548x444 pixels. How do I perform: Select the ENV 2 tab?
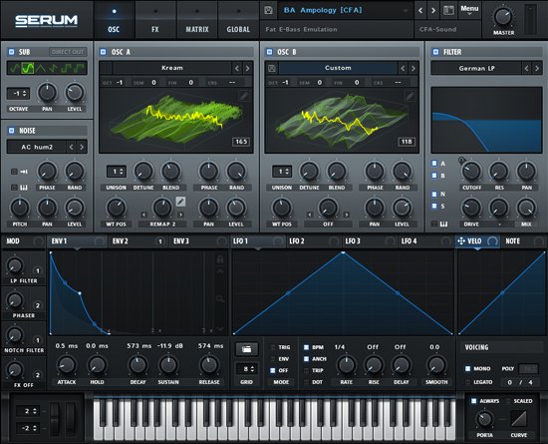120,241
